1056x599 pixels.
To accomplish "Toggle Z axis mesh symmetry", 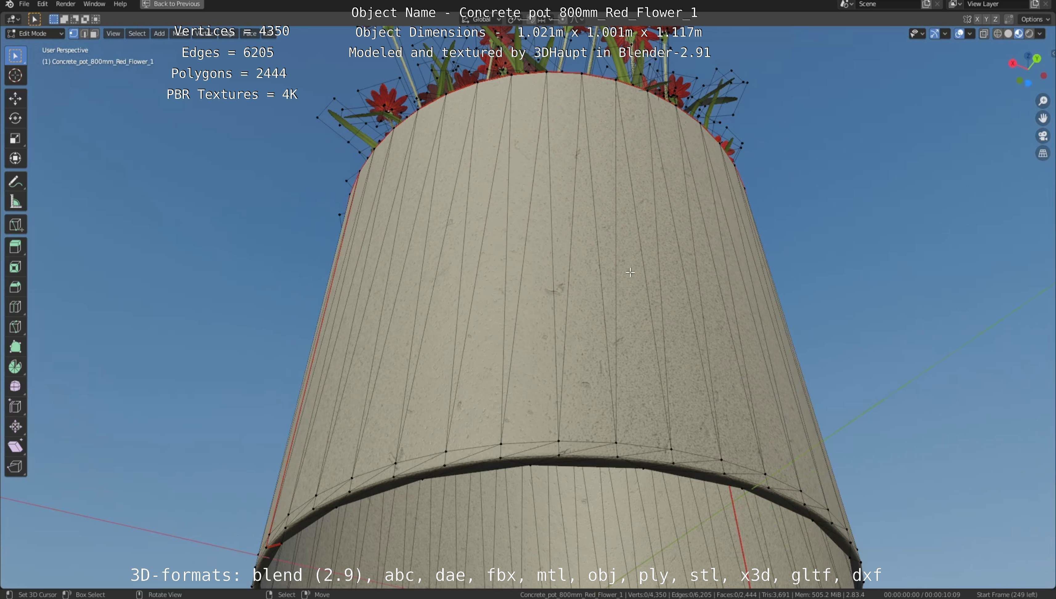I will (996, 19).
